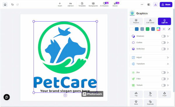Turn on the Outline toggle

[164, 42]
